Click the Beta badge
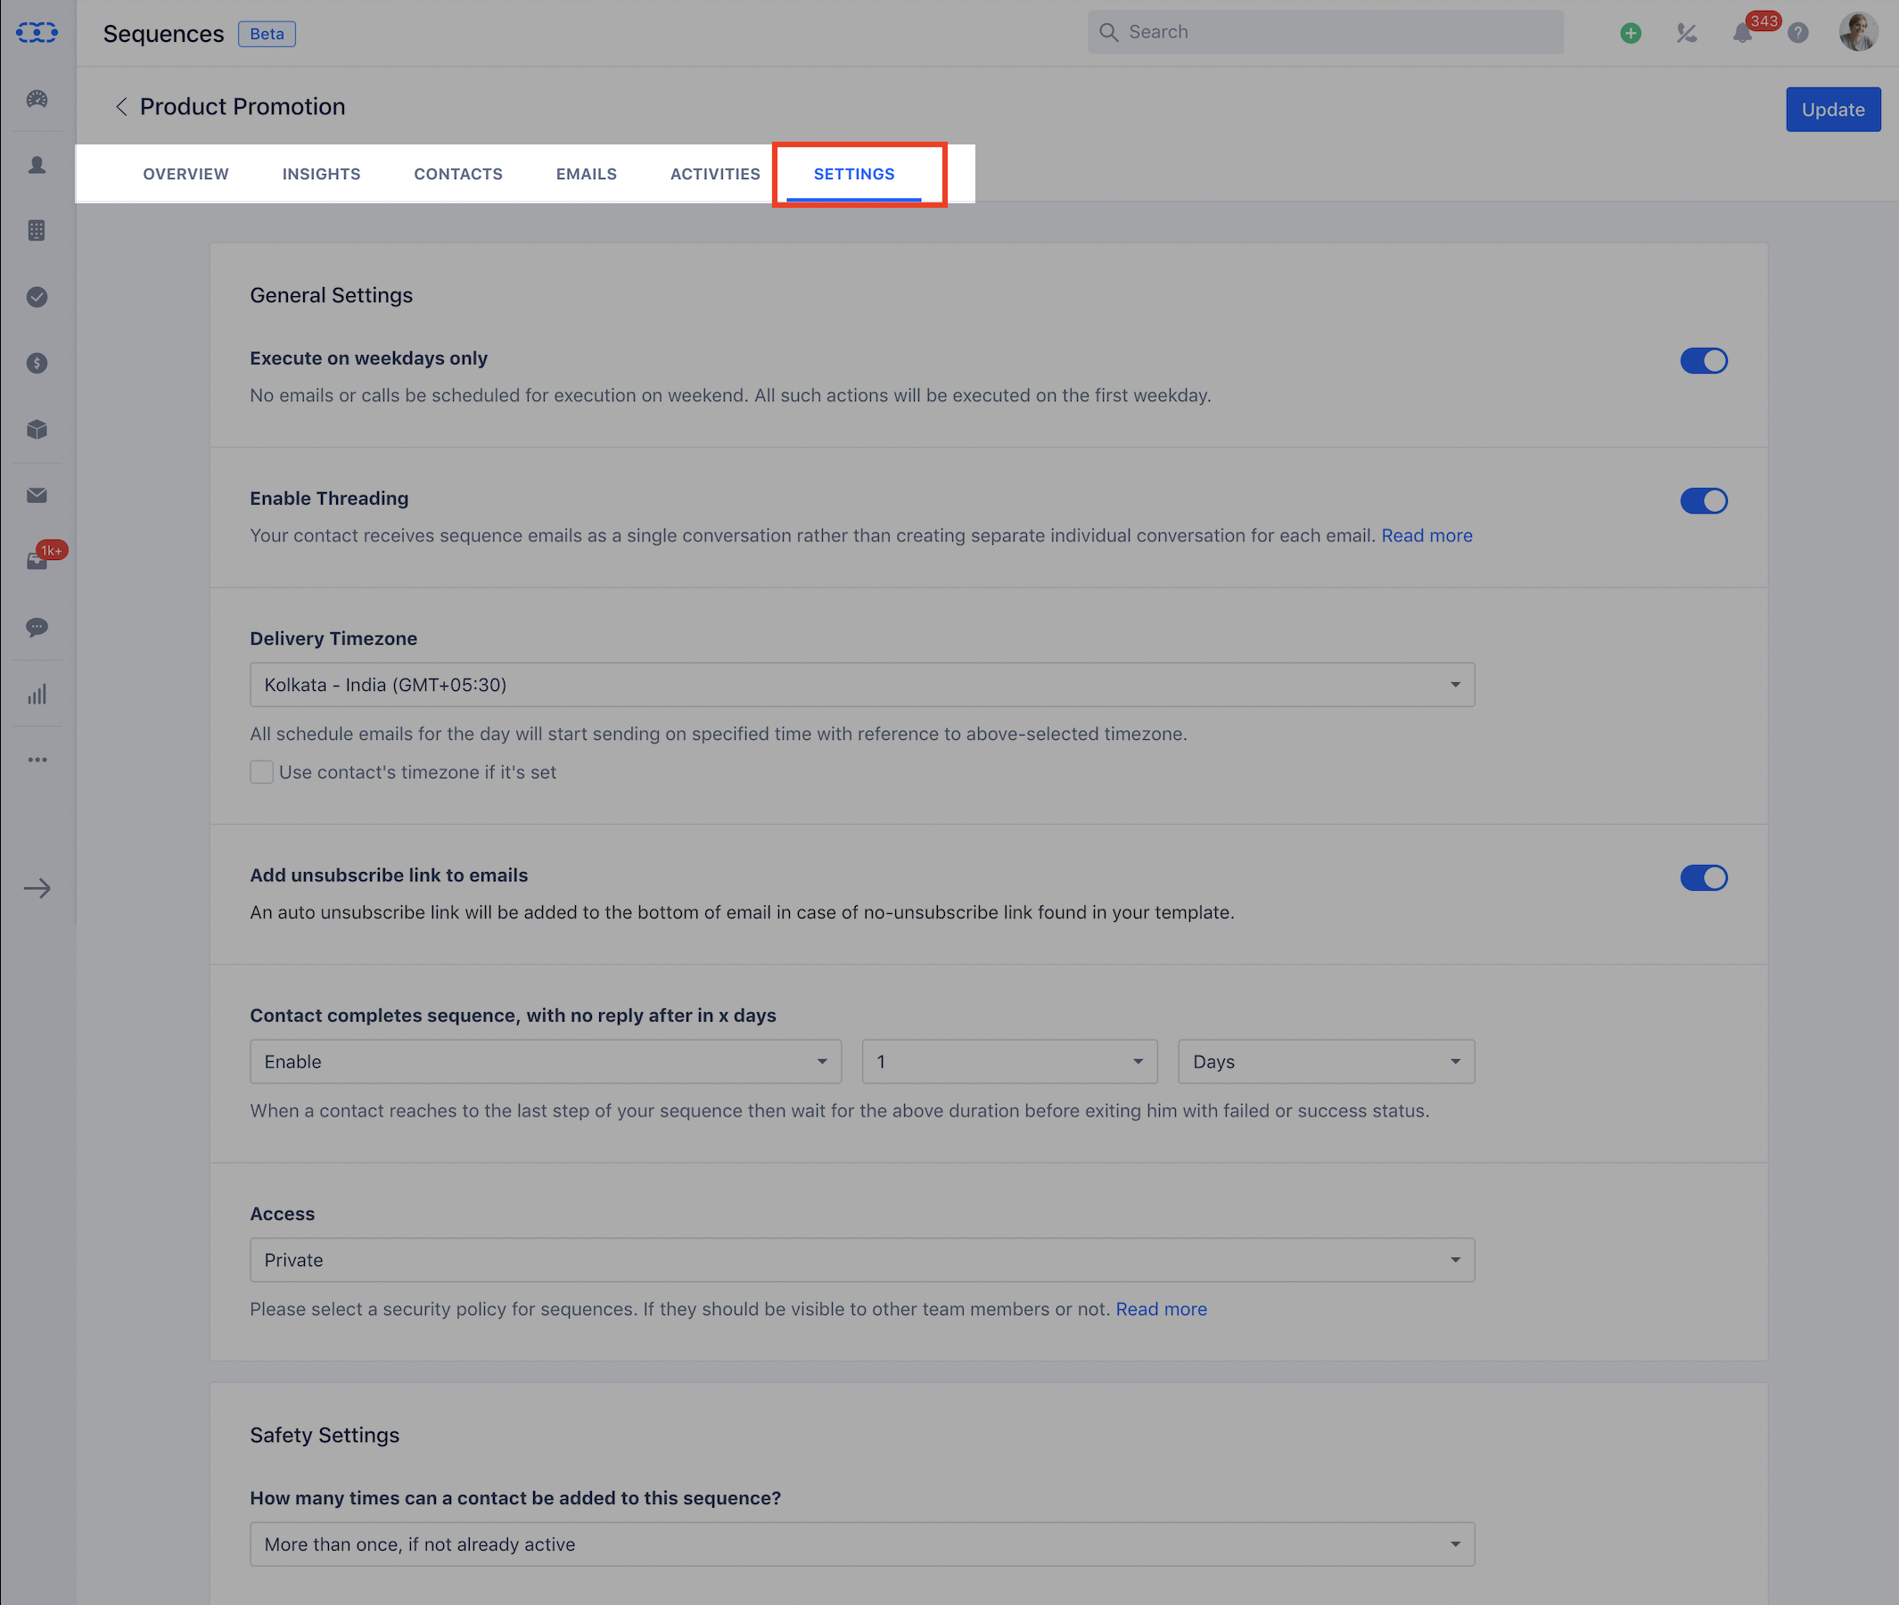Image resolution: width=1899 pixels, height=1605 pixels. click(267, 34)
